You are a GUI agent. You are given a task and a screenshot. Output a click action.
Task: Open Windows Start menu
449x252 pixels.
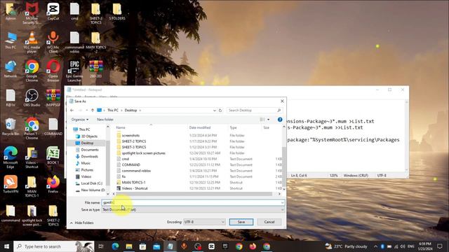tap(6, 246)
